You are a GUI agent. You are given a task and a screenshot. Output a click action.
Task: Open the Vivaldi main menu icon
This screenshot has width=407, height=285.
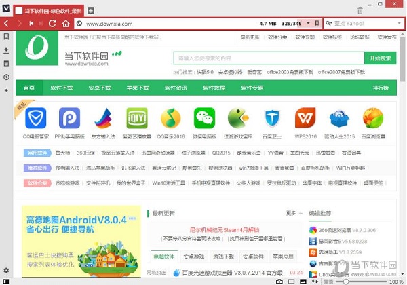point(6,8)
